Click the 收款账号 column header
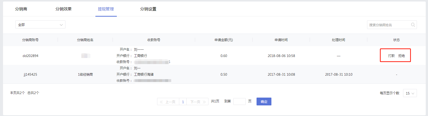The width and height of the screenshot is (428, 116). pyautogui.click(x=154, y=40)
